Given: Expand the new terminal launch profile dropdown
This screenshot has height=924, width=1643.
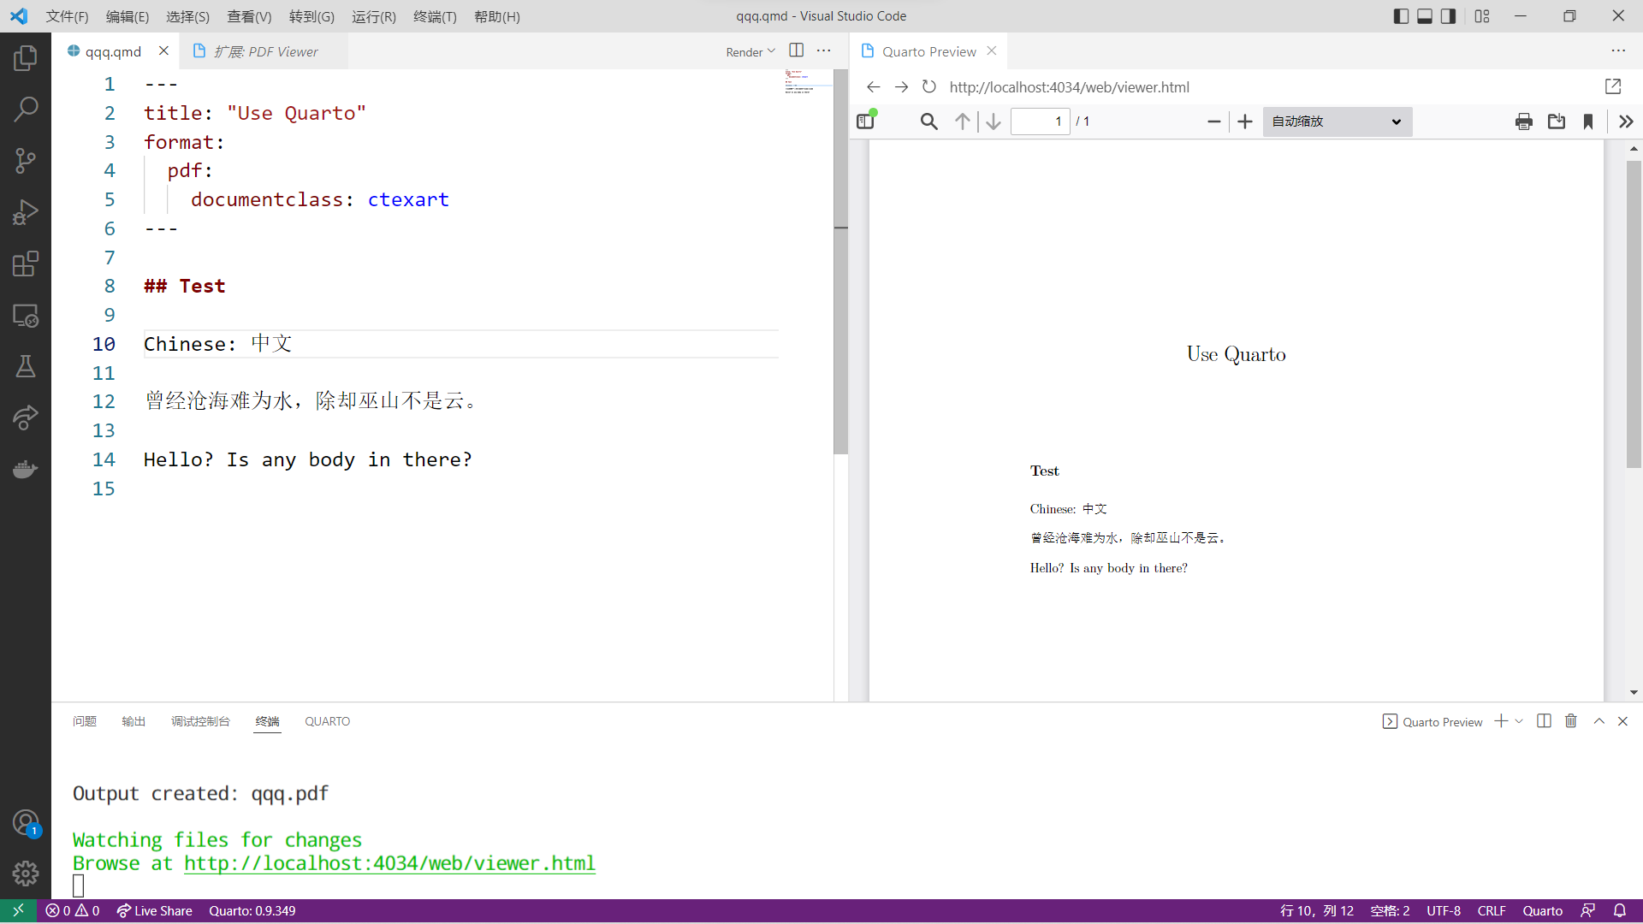Looking at the screenshot, I should click(x=1519, y=721).
